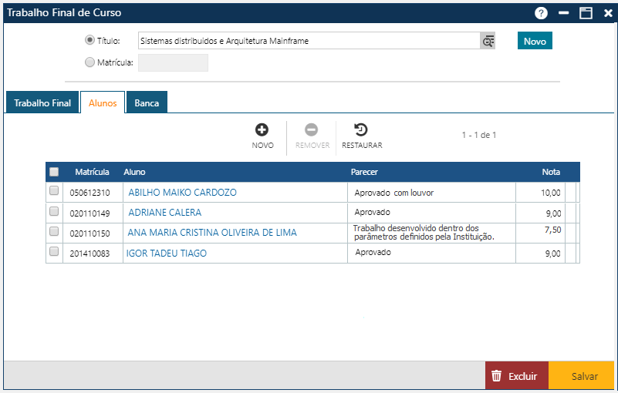
Task: Click the search icon in the Título field
Action: (488, 41)
